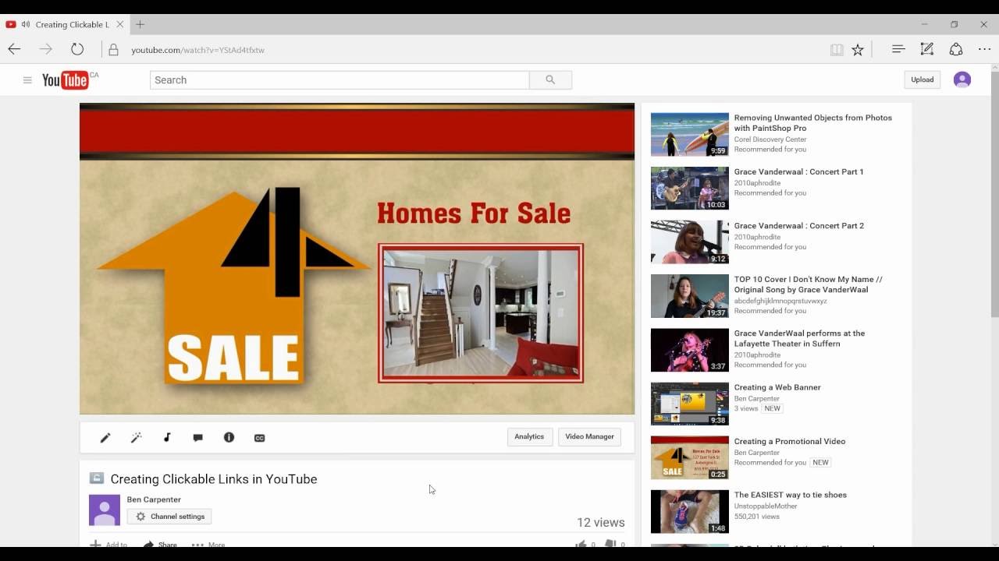Open The EASIEST way to tie shoes video
999x561 pixels.
tap(790, 495)
